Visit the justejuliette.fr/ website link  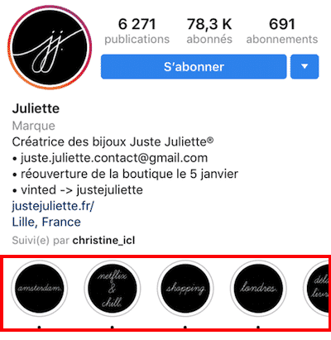click(53, 206)
